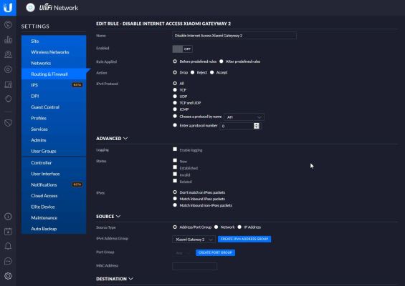The image size is (405, 286).
Task: Select the ICMP protocol radio
Action: 175,109
